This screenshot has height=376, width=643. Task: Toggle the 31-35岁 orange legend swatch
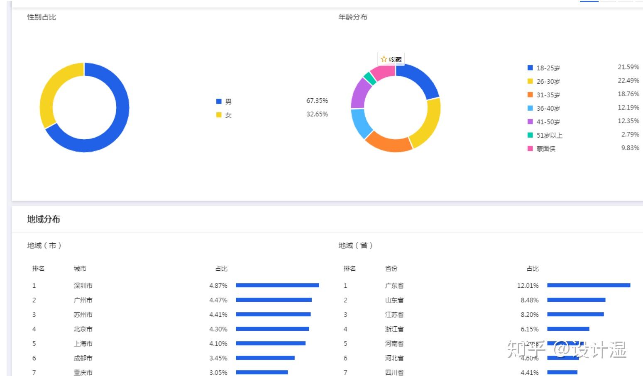(530, 95)
